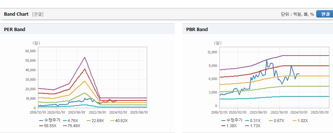The width and height of the screenshot is (333, 133).
Task: Toggle 22.69X legend series in PER Band
Action: (95, 121)
